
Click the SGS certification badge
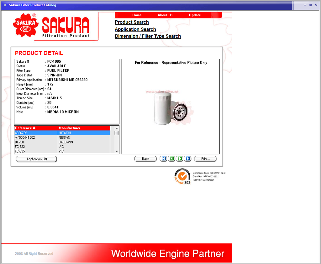182,177
